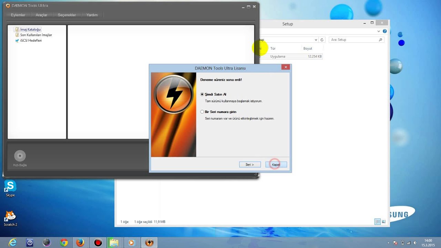Switch to details view in Setup window
The width and height of the screenshot is (441, 248).
tap(378, 222)
